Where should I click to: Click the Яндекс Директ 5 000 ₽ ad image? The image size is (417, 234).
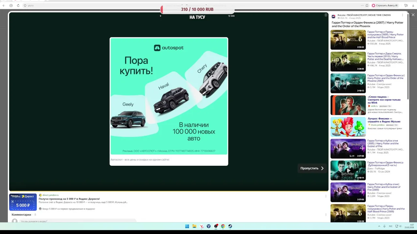[23, 202]
